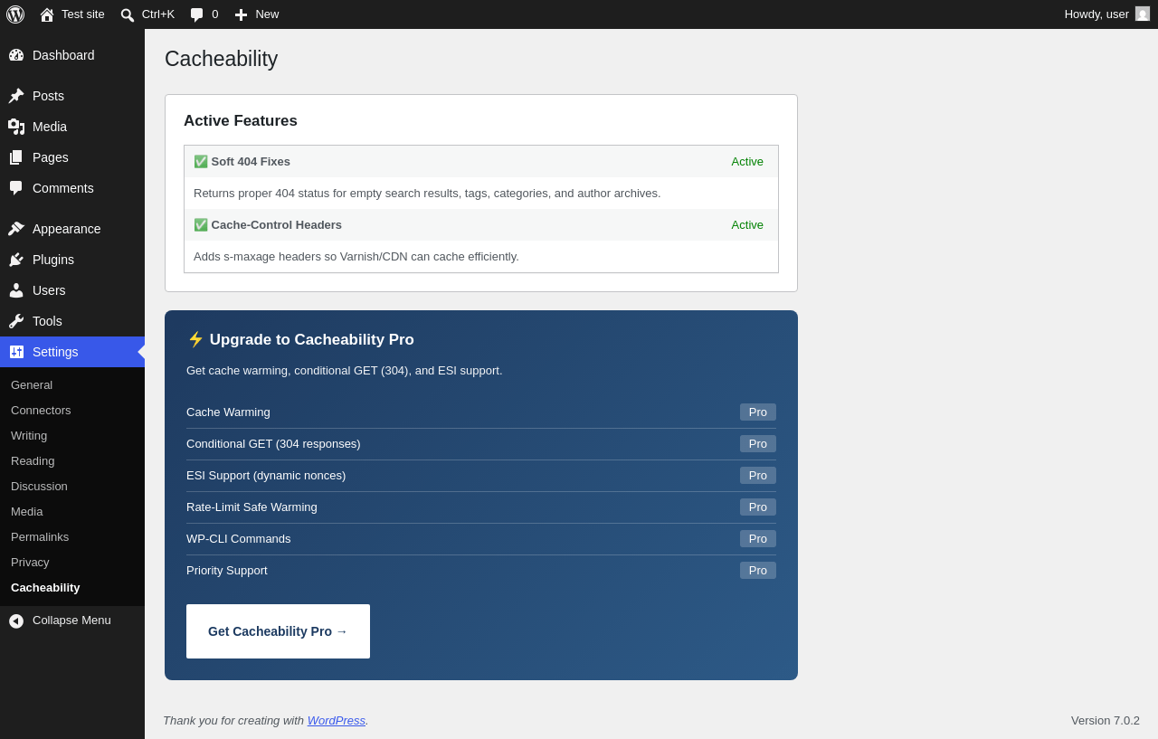The height and width of the screenshot is (739, 1158).
Task: Click Get Cacheability Pro button
Action: (x=278, y=631)
